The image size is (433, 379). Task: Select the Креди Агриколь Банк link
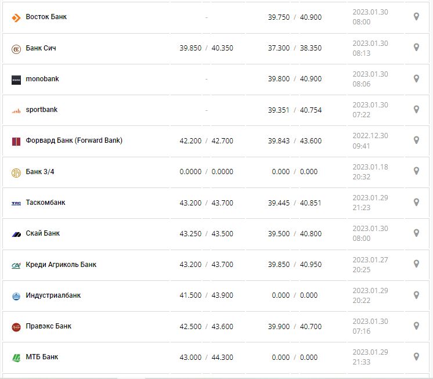tap(61, 265)
